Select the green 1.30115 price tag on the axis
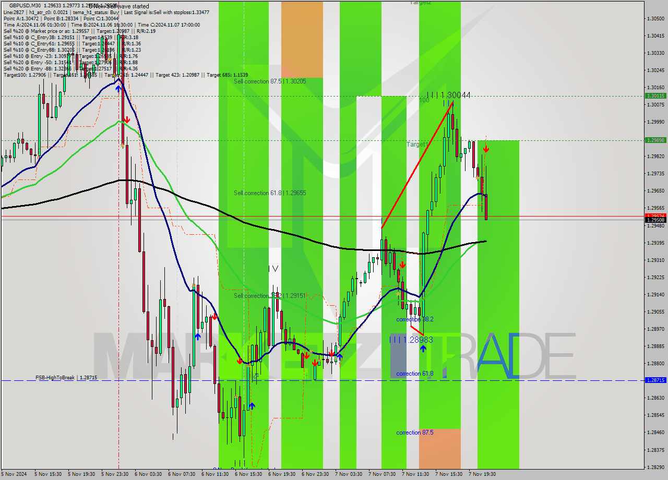 coord(655,96)
